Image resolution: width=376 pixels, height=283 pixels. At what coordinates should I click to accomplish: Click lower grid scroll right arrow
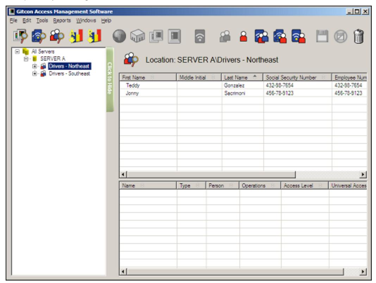(363, 271)
